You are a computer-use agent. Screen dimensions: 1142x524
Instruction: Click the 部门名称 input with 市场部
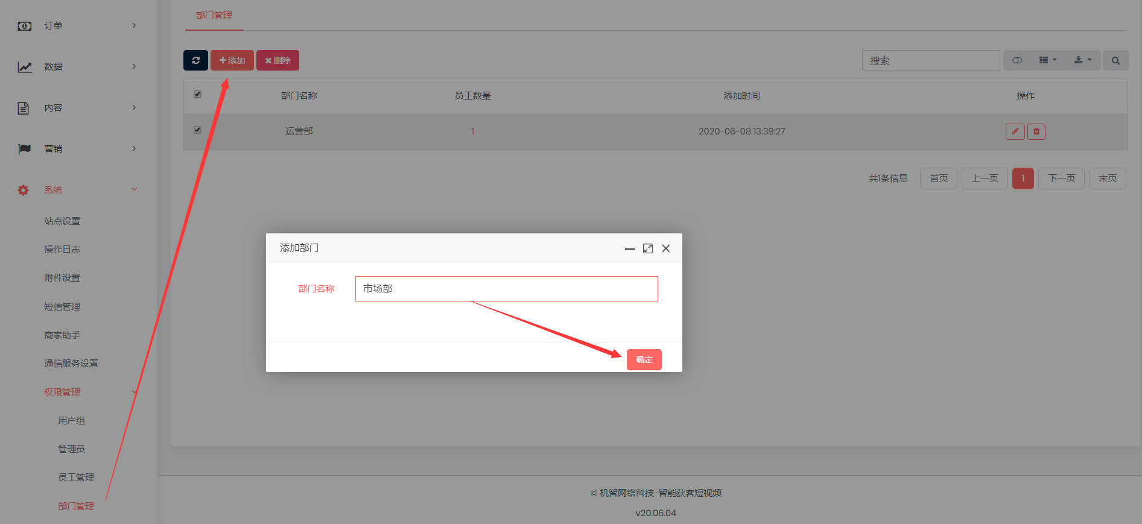click(x=507, y=289)
